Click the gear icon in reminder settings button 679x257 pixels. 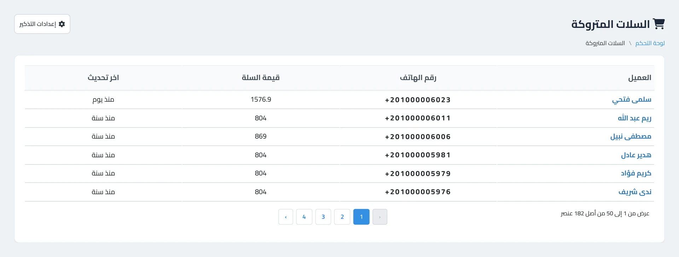point(62,24)
